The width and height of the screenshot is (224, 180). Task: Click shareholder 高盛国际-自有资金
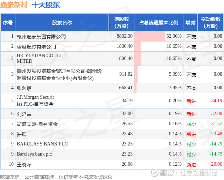point(37,124)
